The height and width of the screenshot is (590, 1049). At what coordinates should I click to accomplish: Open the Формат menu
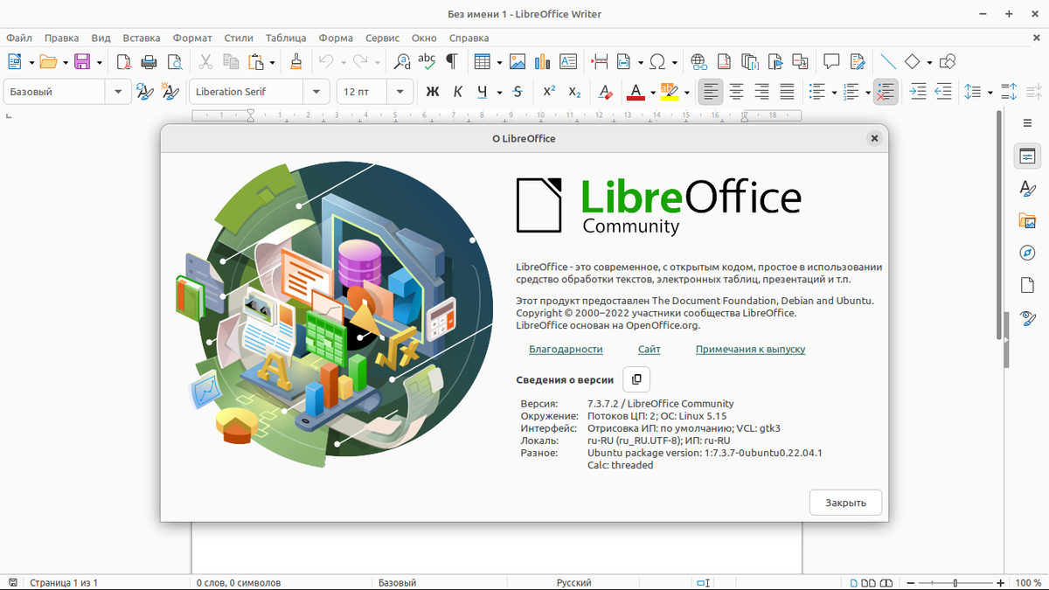tap(192, 38)
